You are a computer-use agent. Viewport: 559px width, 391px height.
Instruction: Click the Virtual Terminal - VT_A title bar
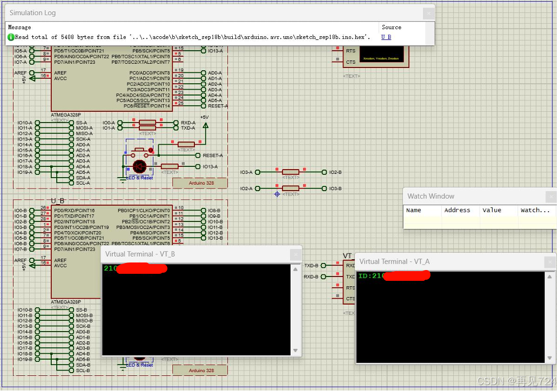450,261
